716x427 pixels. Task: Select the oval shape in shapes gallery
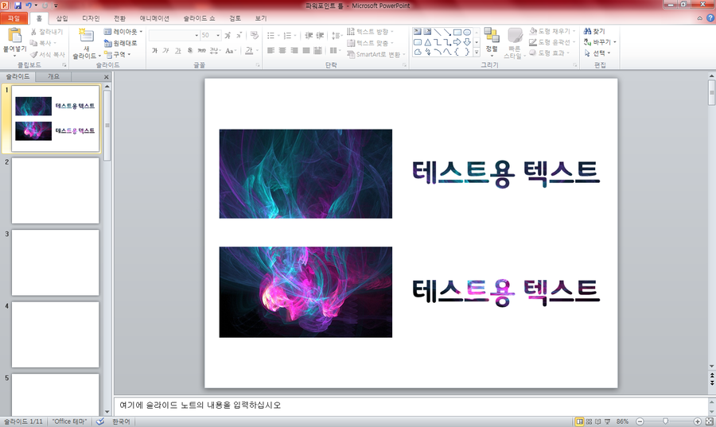pos(467,32)
